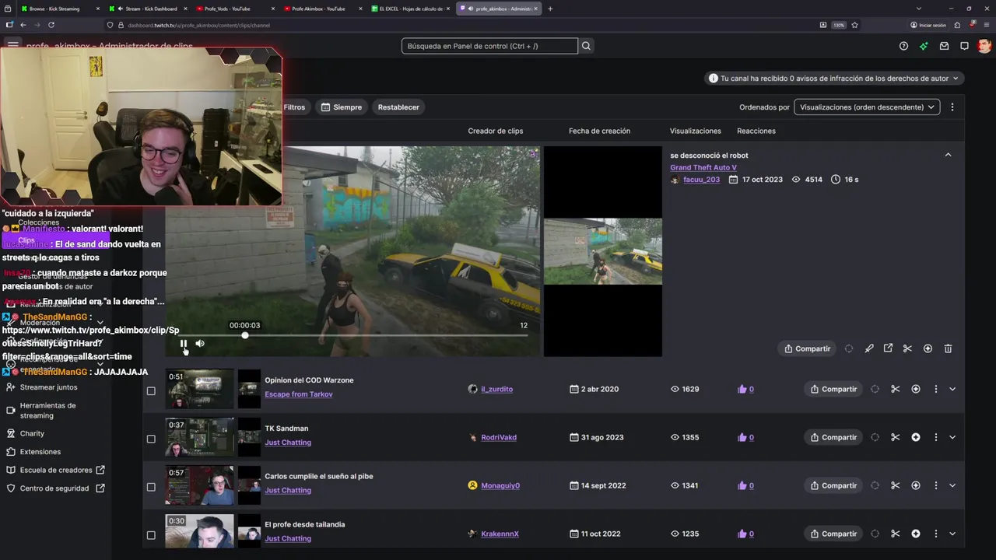
Task: Select the Carlos cumplile el sueño checkbox
Action: pyautogui.click(x=151, y=487)
